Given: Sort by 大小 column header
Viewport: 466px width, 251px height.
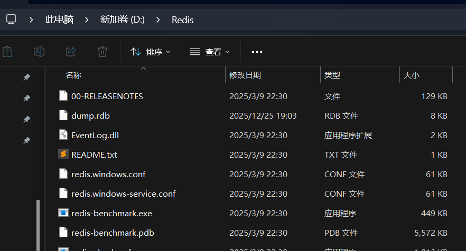Looking at the screenshot, I should (411, 75).
